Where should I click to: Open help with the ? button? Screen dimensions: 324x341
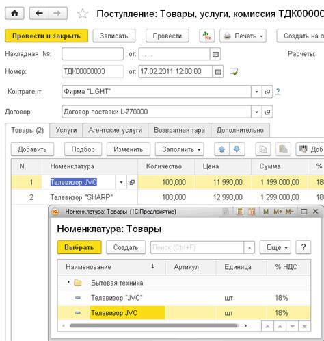tap(303, 247)
